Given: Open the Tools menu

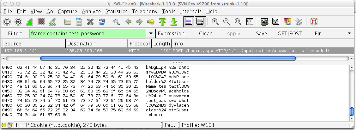Looking at the screenshot, I should pyautogui.click(x=168, y=11).
